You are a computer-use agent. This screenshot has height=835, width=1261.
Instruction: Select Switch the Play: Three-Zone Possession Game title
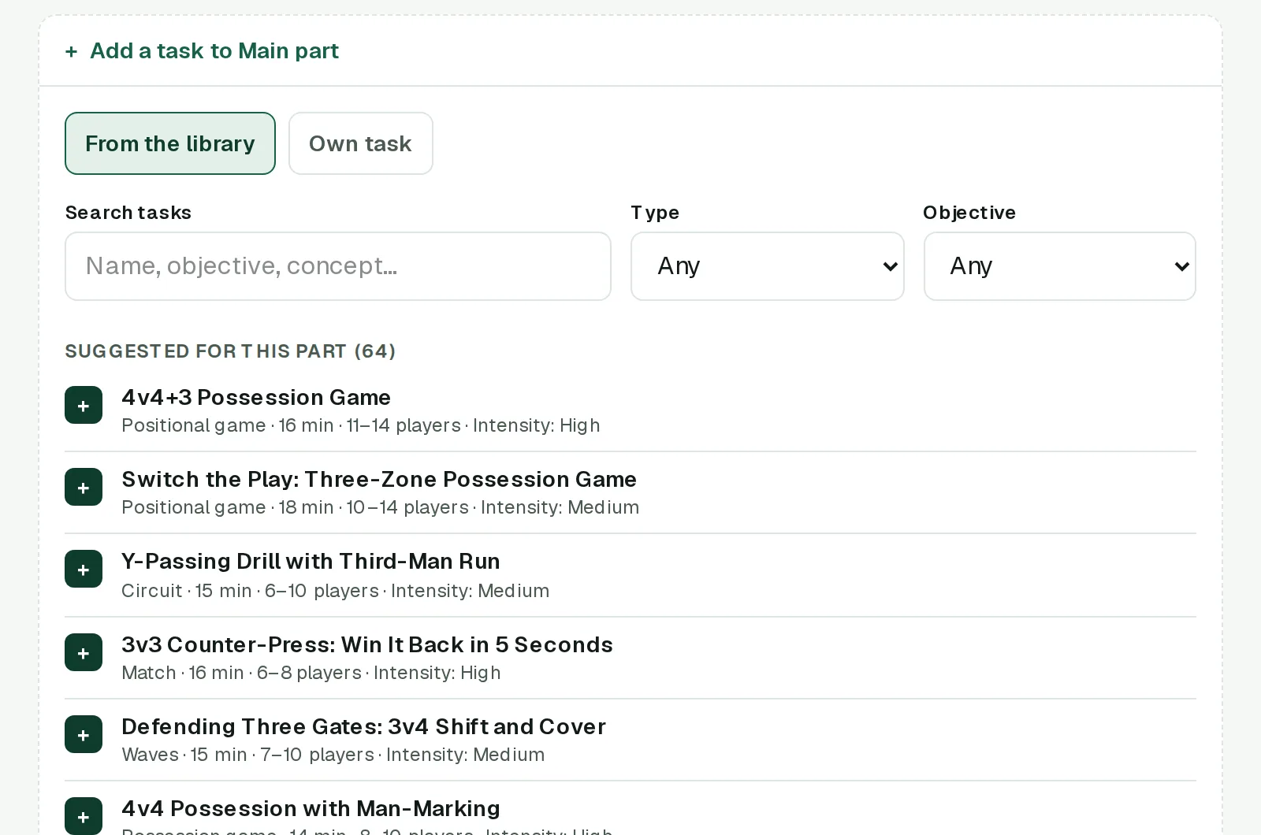point(379,479)
